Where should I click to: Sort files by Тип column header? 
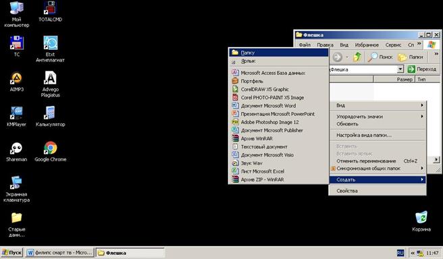pos(427,80)
